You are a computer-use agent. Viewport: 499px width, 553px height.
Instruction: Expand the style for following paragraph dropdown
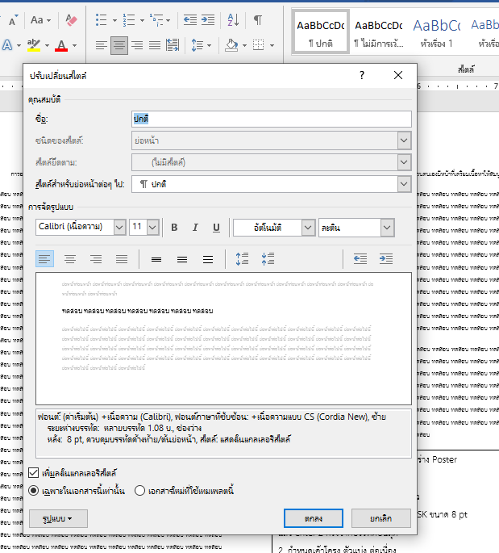(404, 184)
